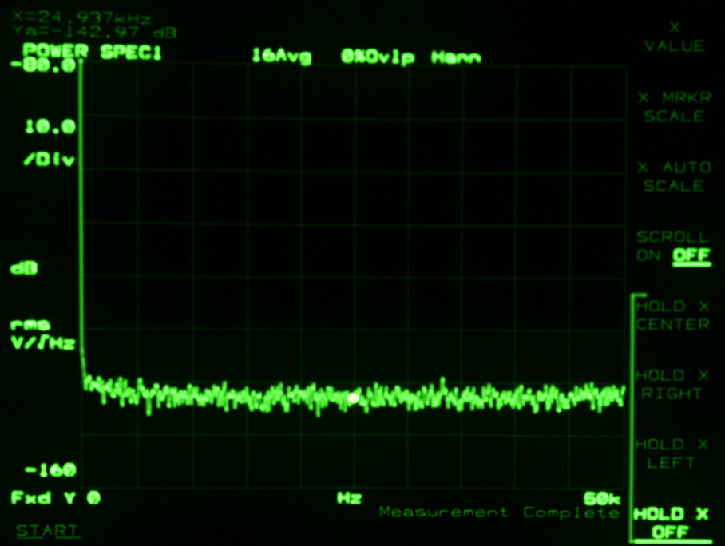Click the dB unit label
Screen dimensions: 725x546
(x=24, y=268)
